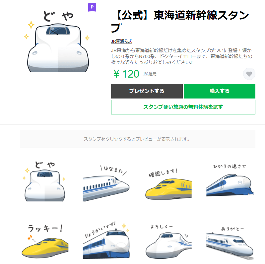
Task: Preview the どや front-facing shinkansen sticker
Action: click(45, 181)
